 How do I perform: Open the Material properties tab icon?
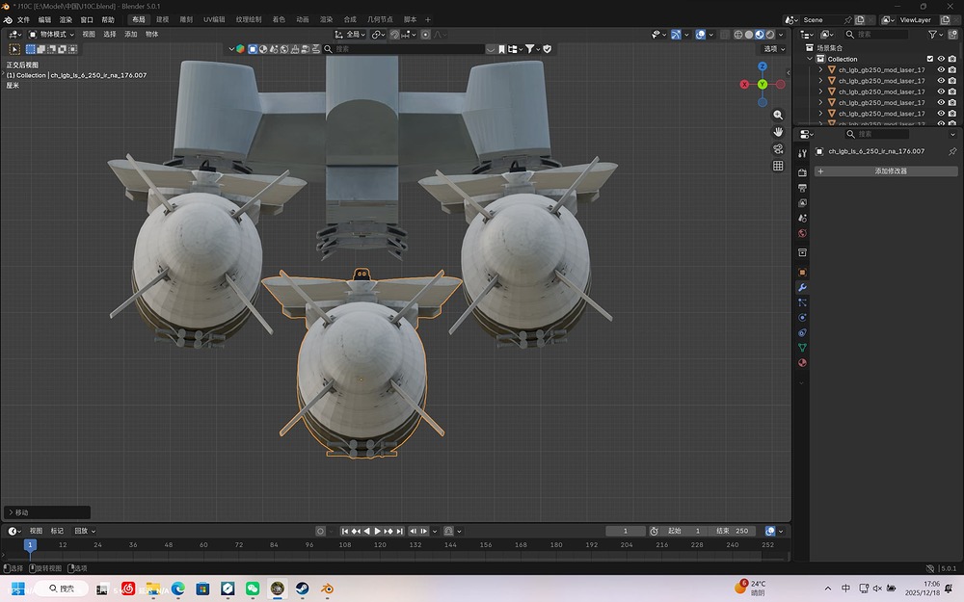coord(802,363)
